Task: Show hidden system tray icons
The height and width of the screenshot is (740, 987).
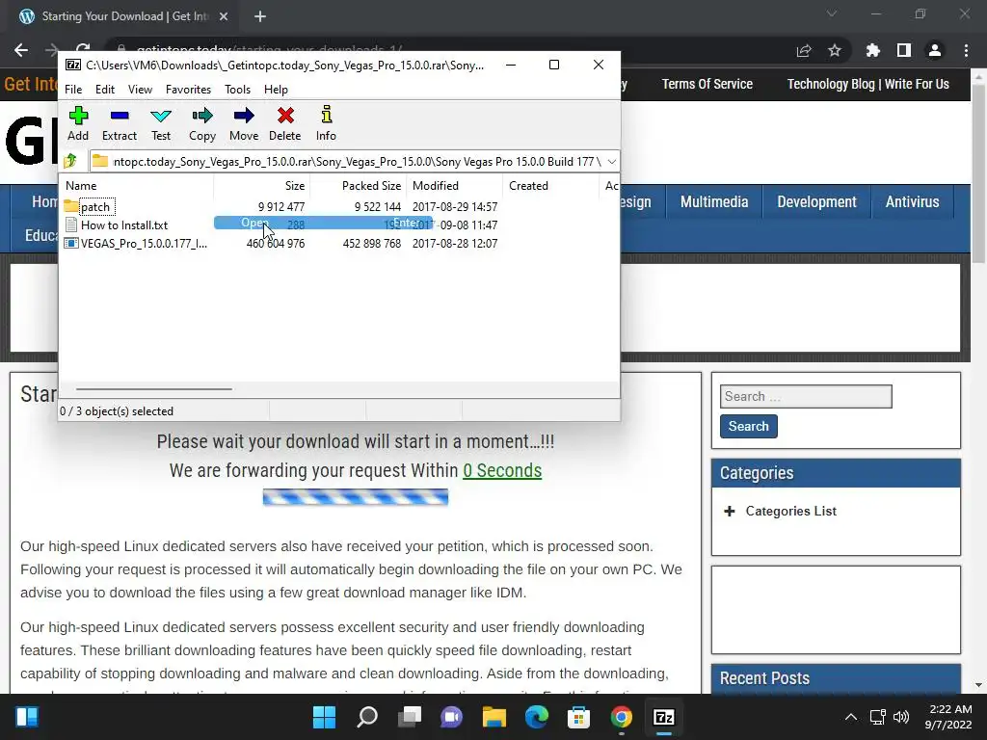Action: (850, 717)
